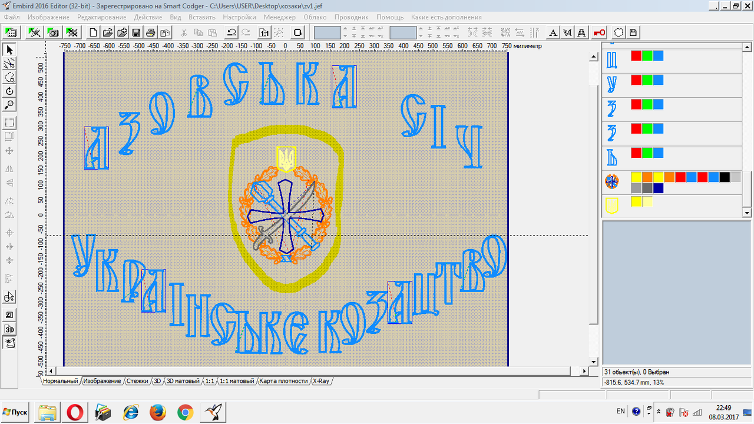Click dark navy swatch in emblem row
Image resolution: width=754 pixels, height=424 pixels.
coord(659,188)
